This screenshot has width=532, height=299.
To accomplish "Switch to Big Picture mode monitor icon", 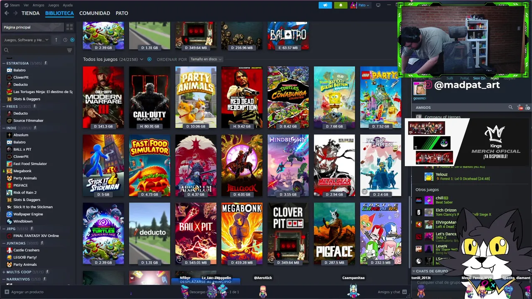I will click(x=378, y=5).
